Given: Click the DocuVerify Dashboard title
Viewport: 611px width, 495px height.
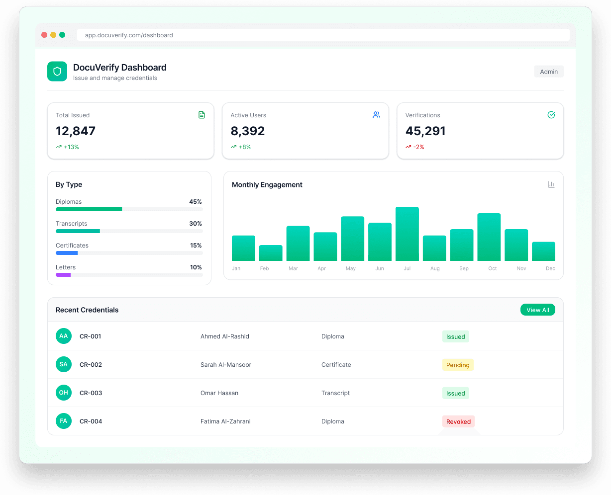Looking at the screenshot, I should 120,68.
